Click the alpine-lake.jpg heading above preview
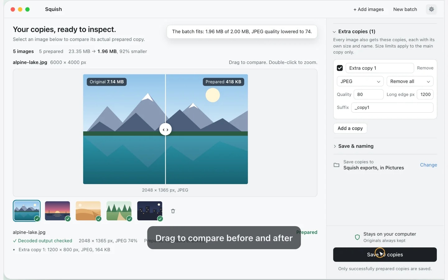The width and height of the screenshot is (448, 280). tap(30, 62)
